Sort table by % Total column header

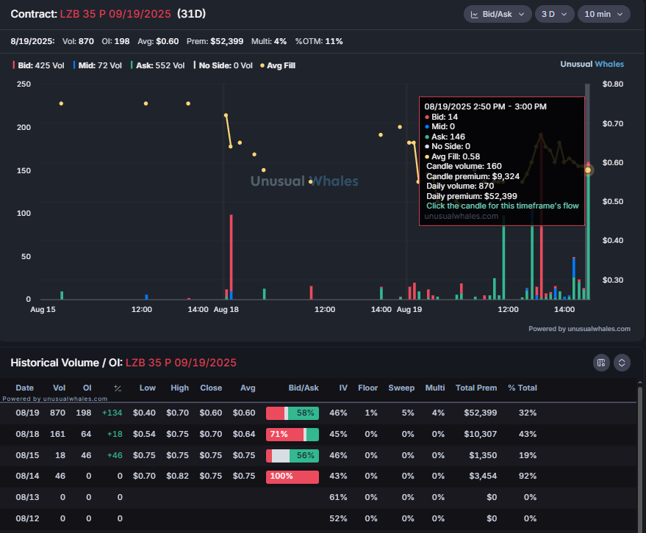[x=523, y=388]
